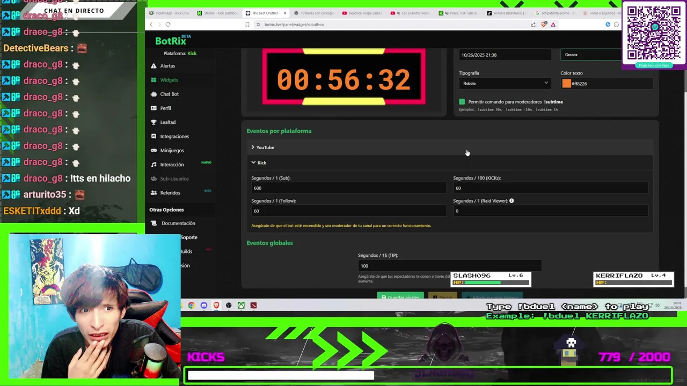The height and width of the screenshot is (386, 687).
Task: Open the Widgets sidebar section
Action: point(169,80)
